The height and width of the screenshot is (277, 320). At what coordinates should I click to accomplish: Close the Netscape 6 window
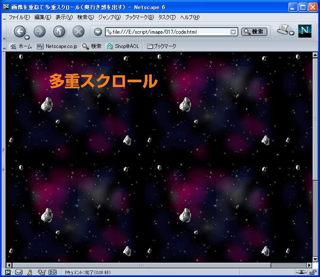click(x=313, y=7)
